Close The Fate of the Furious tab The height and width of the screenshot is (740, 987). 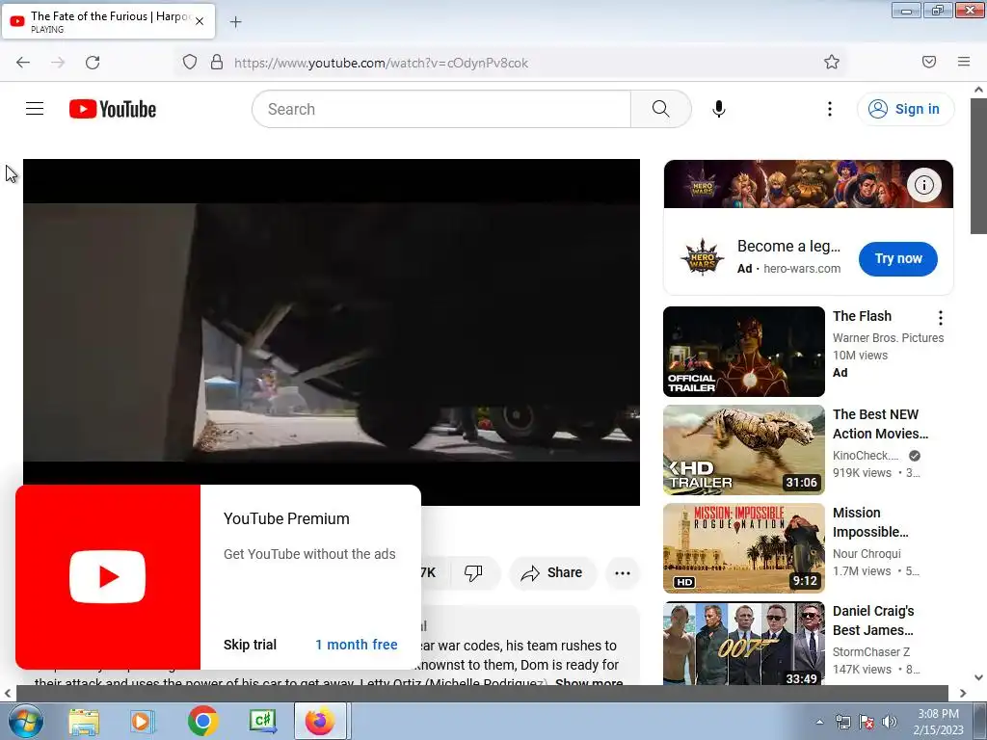pyautogui.click(x=200, y=21)
